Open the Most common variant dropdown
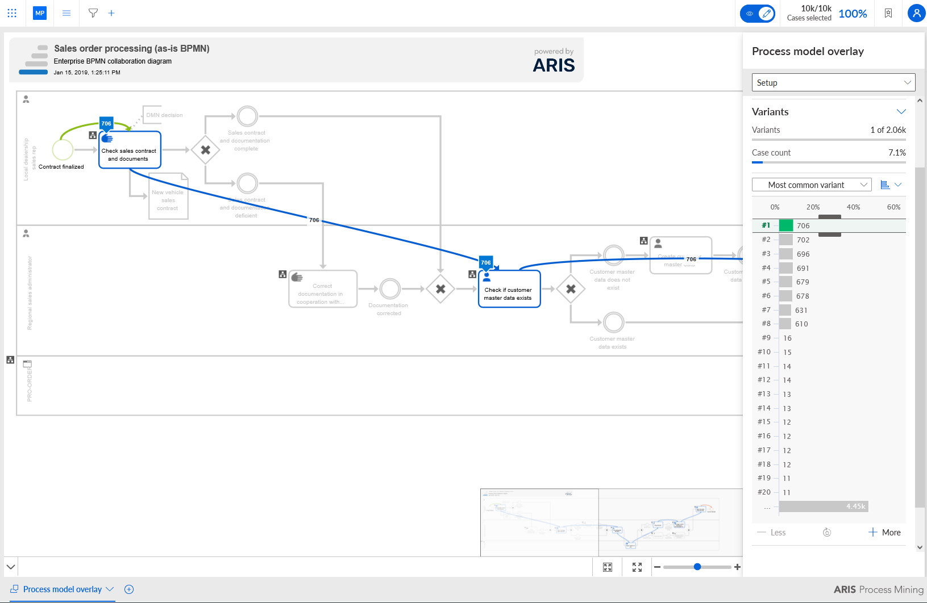927x603 pixels. pyautogui.click(x=812, y=185)
